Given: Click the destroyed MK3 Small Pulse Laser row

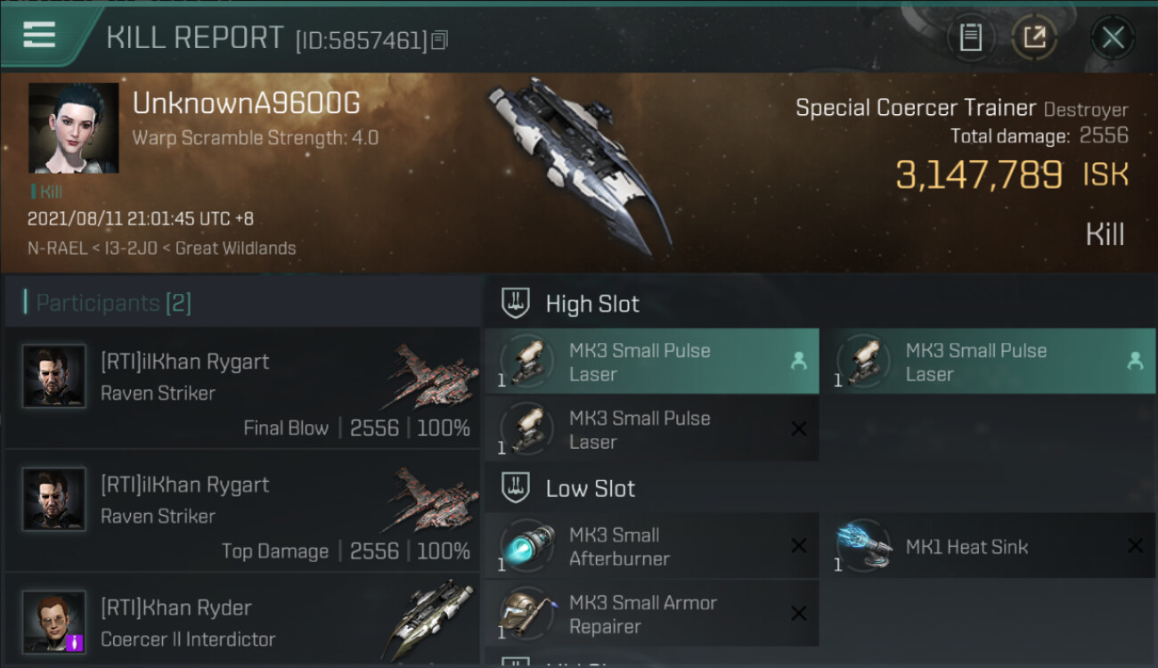Looking at the screenshot, I should coord(652,429).
